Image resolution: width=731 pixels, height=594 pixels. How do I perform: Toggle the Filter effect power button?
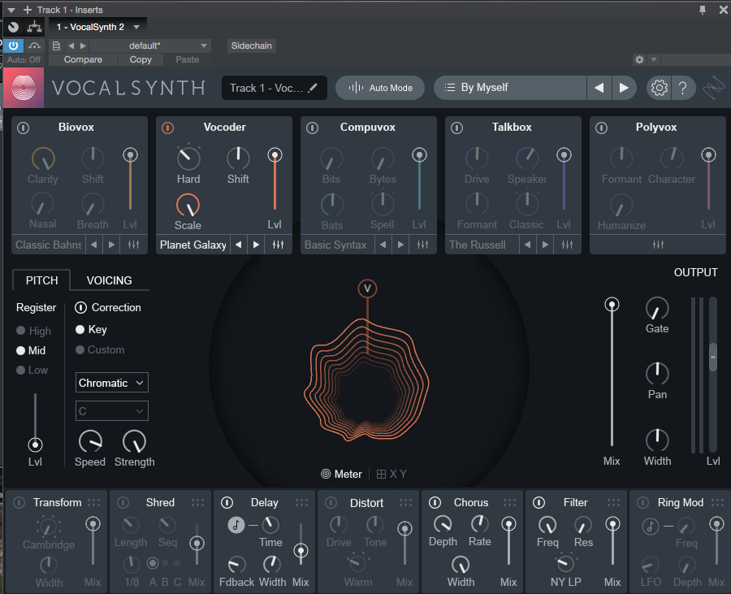click(539, 502)
